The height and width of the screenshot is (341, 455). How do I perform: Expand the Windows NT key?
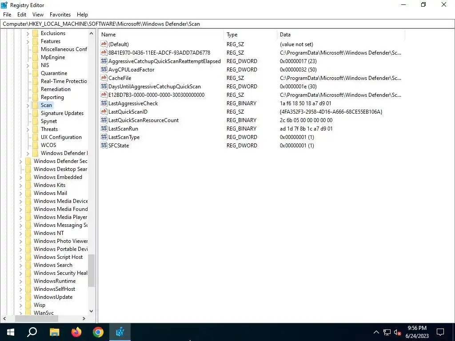tap(20, 234)
